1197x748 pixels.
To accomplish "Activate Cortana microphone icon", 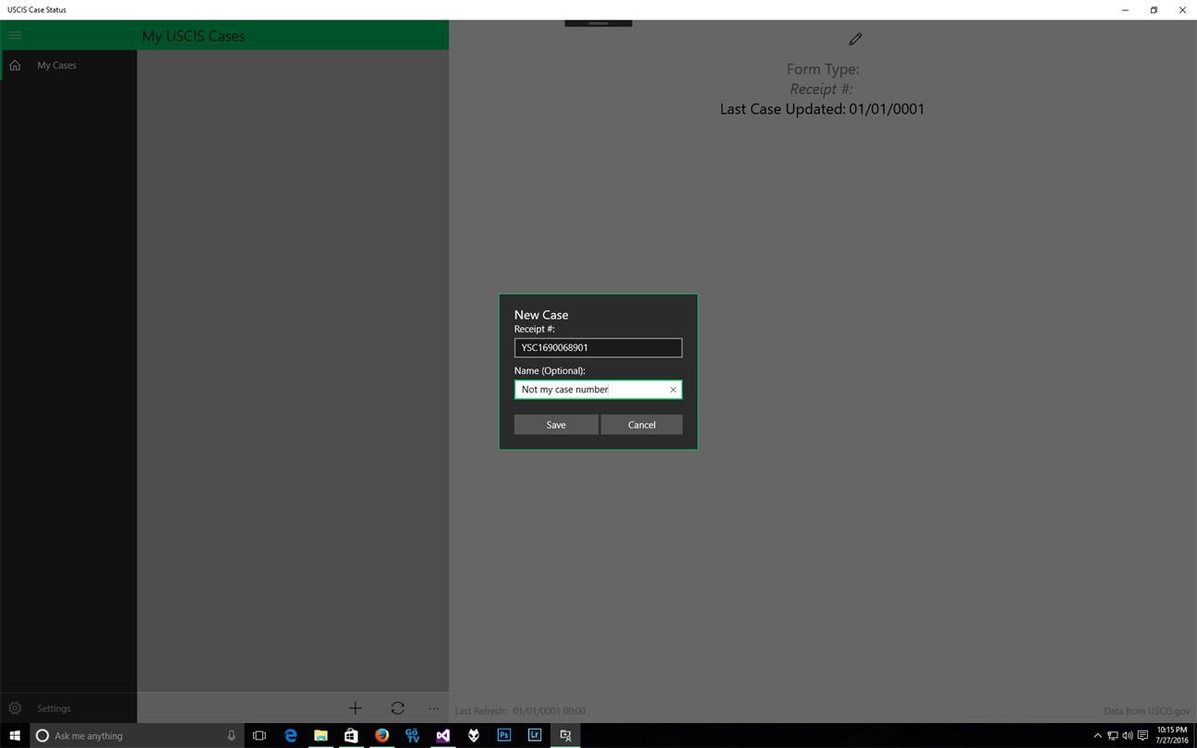I will click(x=231, y=736).
